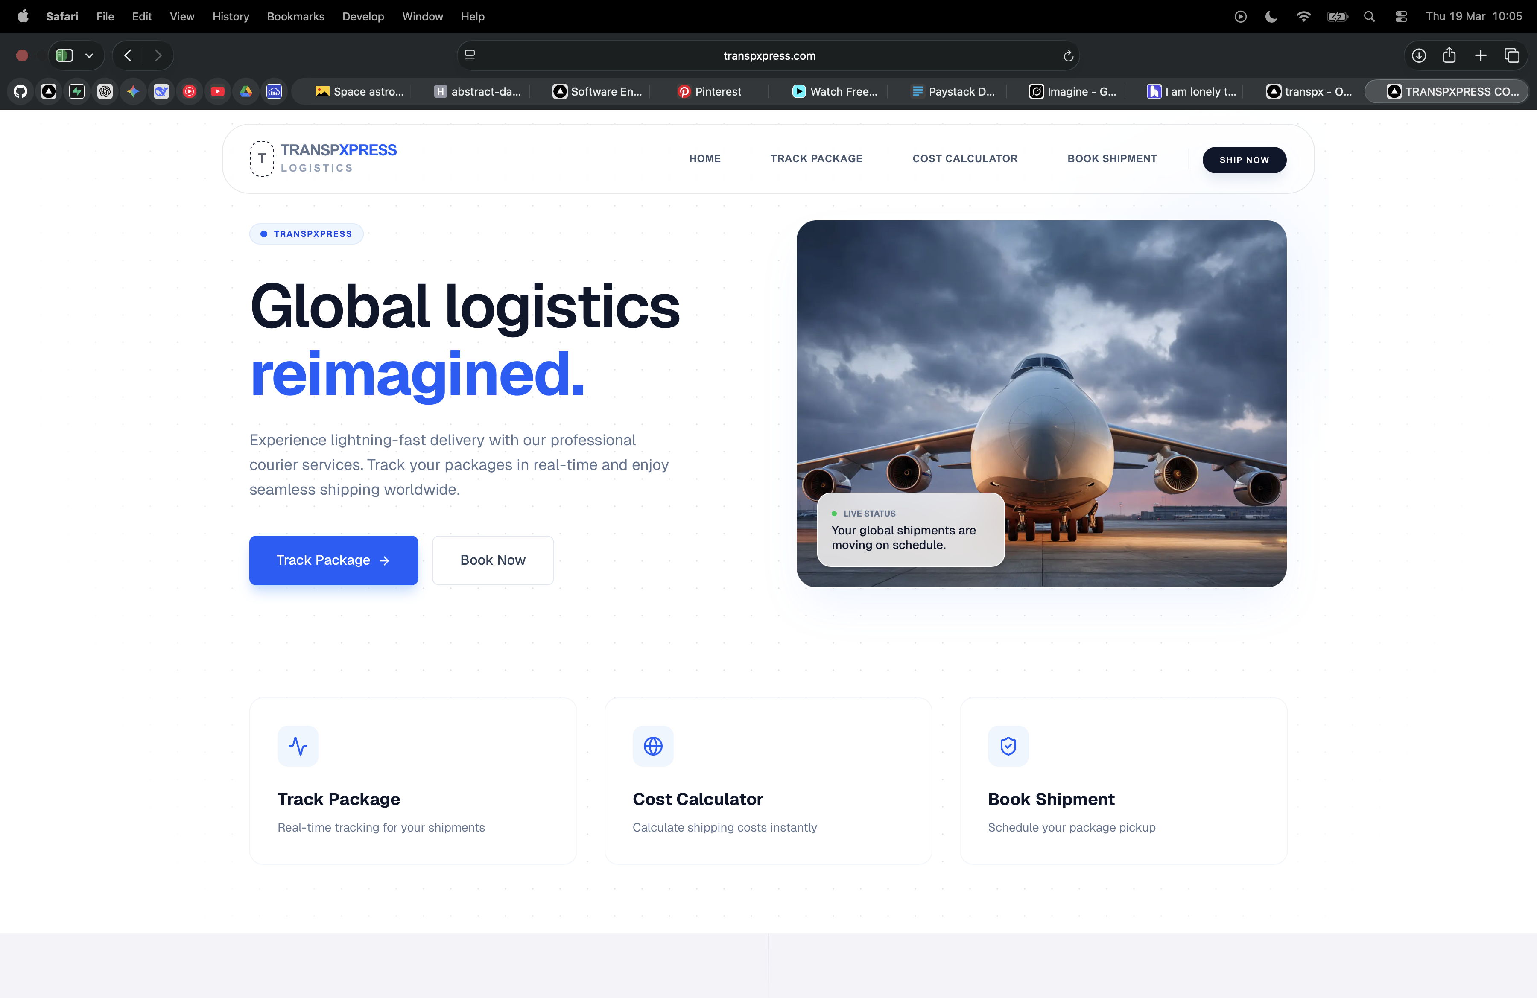
Task: Open the Pinterest bookmarks folder
Action: click(x=709, y=92)
